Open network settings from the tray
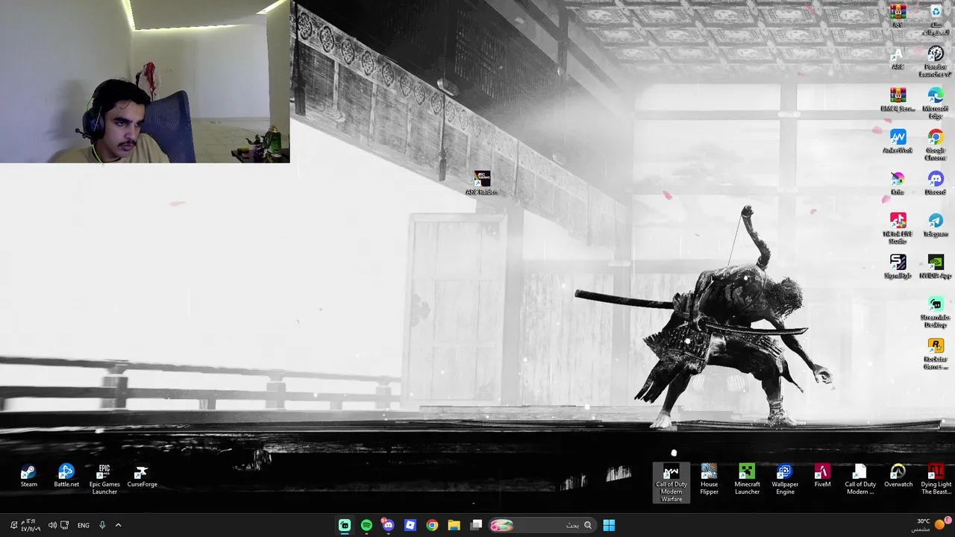The image size is (955, 537). [65, 525]
